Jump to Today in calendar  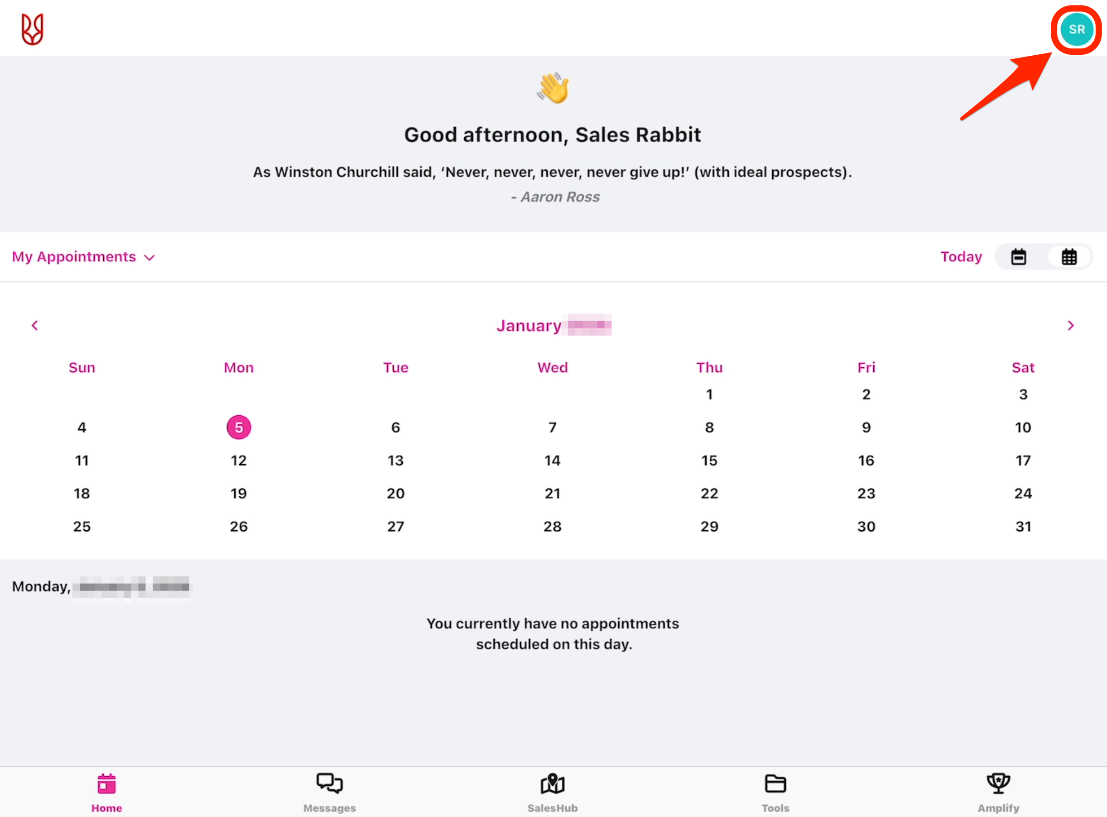[961, 257]
